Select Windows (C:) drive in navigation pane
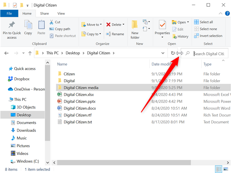The image size is (231, 173). [25, 161]
